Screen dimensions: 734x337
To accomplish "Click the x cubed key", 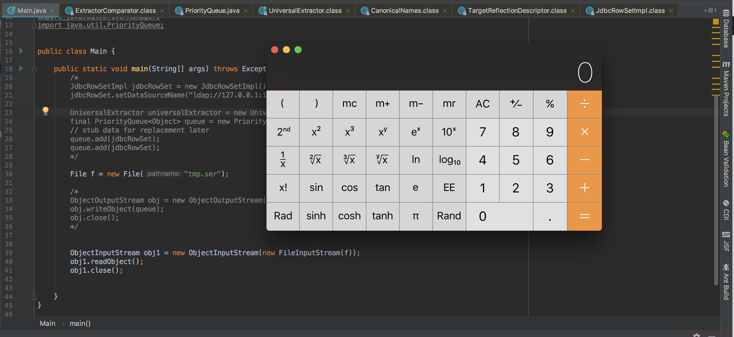I will (x=349, y=132).
